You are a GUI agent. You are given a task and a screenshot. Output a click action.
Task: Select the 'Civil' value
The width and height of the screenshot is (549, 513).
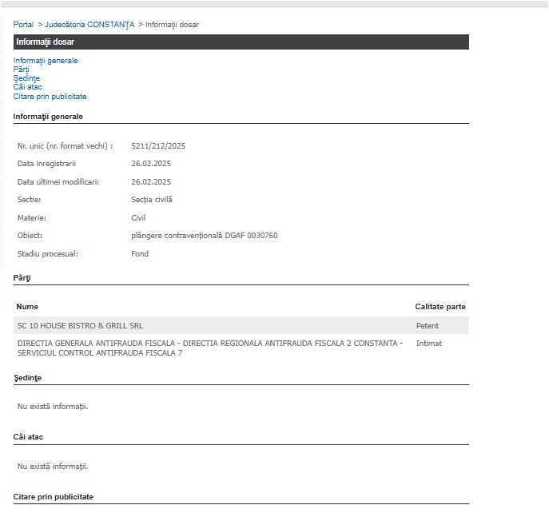click(x=138, y=218)
